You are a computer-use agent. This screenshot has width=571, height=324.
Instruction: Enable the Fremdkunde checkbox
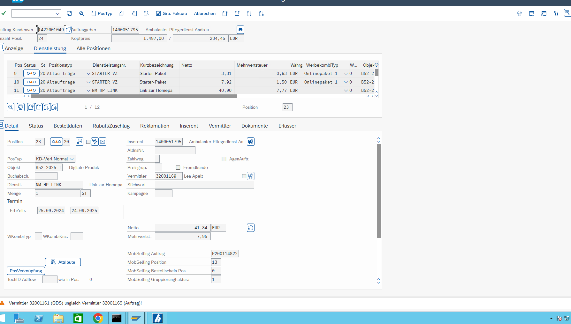[x=178, y=167]
